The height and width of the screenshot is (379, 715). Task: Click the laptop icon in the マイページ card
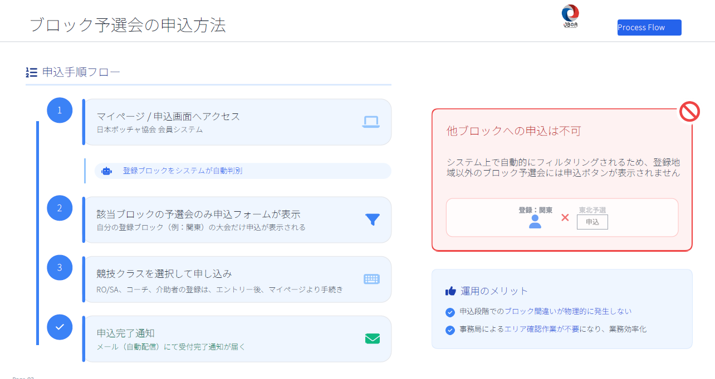click(x=371, y=122)
